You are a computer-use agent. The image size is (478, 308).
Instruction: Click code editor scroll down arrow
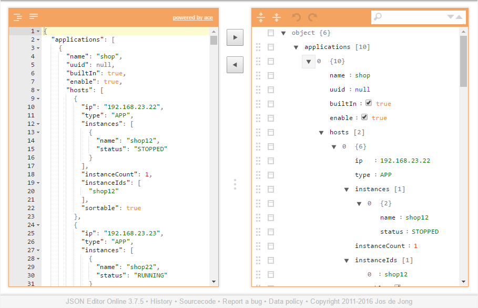(x=213, y=282)
